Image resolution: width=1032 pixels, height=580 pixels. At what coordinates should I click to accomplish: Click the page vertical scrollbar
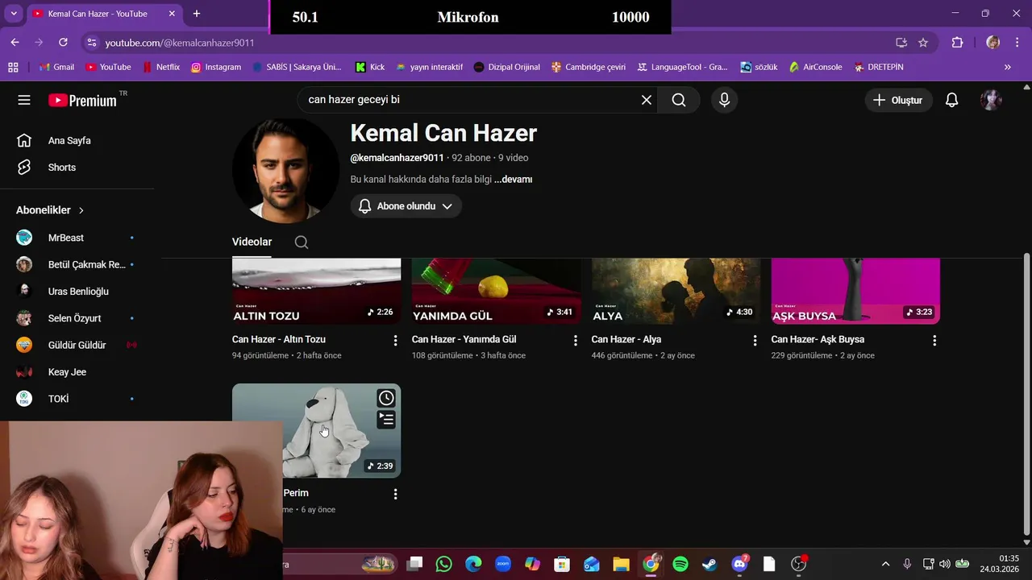click(x=1026, y=393)
